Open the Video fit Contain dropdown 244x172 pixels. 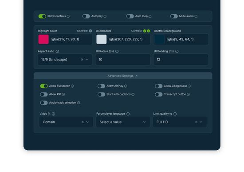(66, 122)
